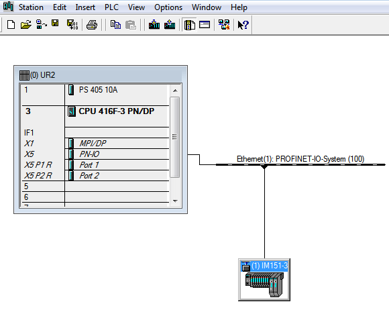
Task: Select the Ethernet(1): PROFINET-IO-System (100) label
Action: (300, 159)
